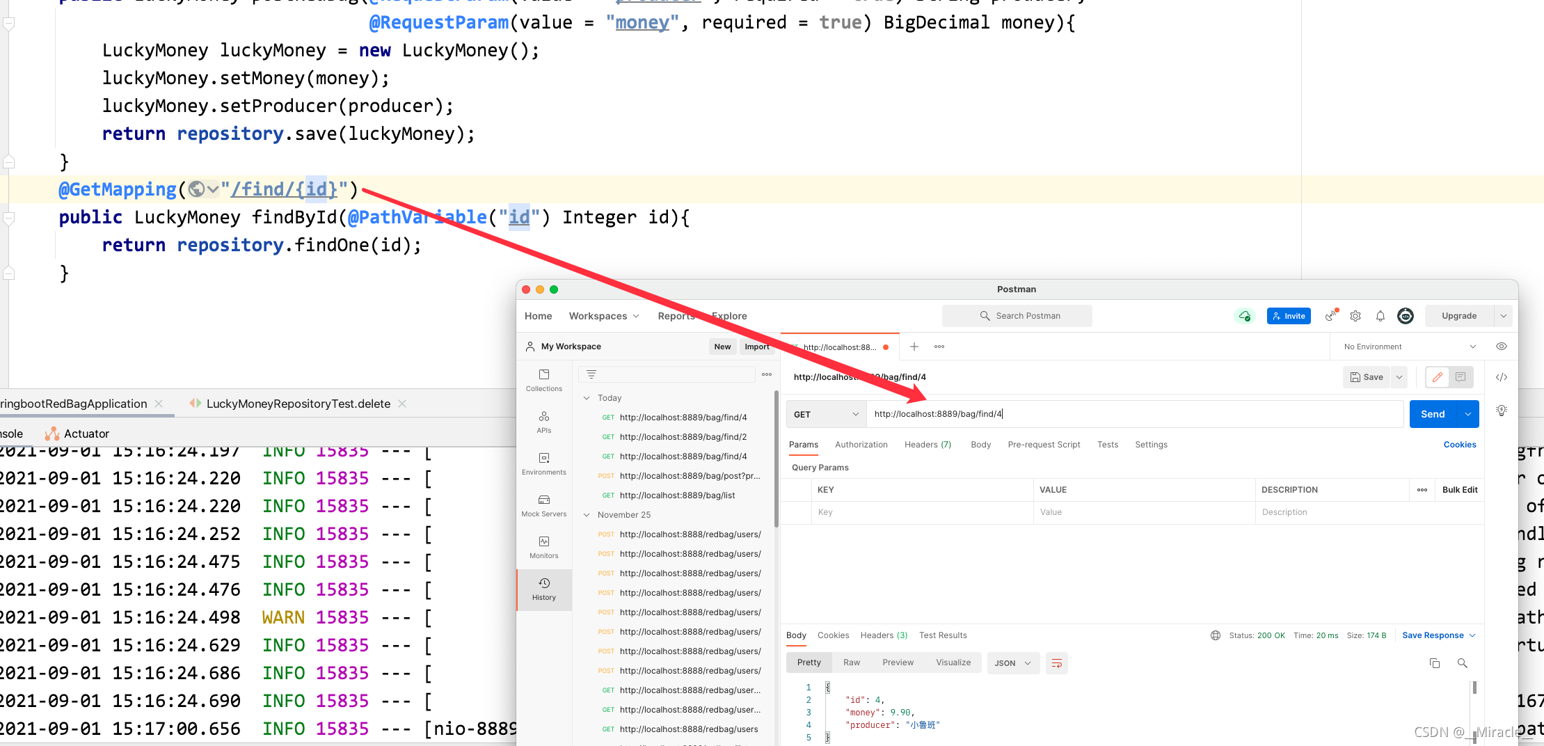
Task: Open Save options dropdown arrow
Action: coord(1399,377)
